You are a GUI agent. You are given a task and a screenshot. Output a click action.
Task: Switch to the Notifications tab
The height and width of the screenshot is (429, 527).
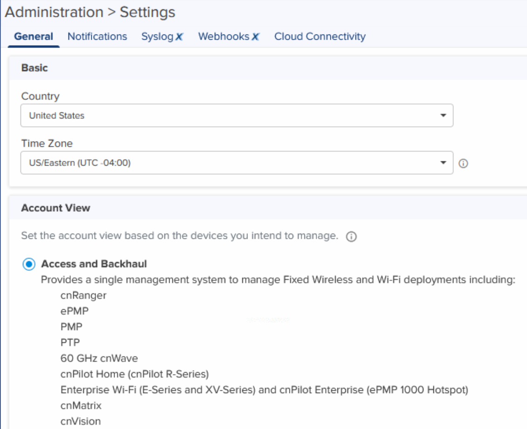(97, 36)
